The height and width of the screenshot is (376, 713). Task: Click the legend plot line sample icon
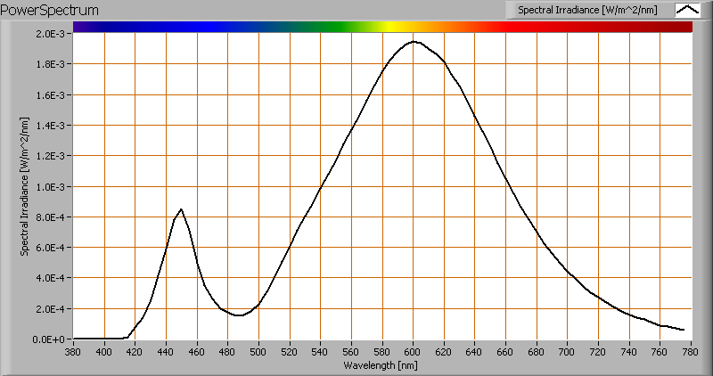tap(688, 10)
